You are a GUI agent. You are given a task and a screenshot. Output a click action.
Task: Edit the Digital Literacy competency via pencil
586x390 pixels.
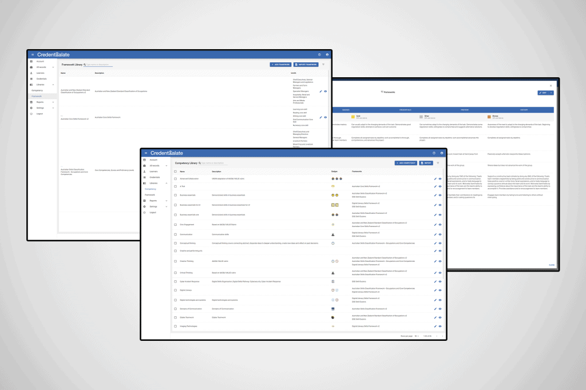point(435,290)
